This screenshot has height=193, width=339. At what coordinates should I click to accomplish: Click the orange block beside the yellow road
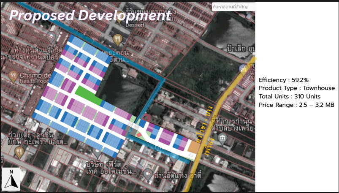point(194,147)
